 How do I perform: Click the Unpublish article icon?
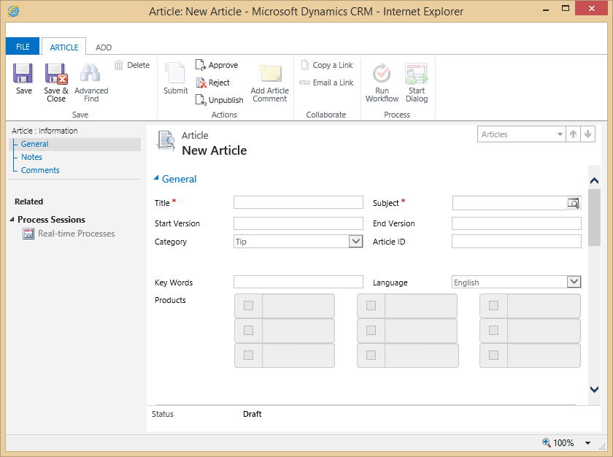point(201,100)
